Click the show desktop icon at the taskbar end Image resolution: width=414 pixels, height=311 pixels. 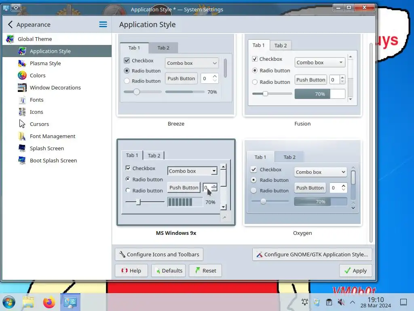point(403,302)
